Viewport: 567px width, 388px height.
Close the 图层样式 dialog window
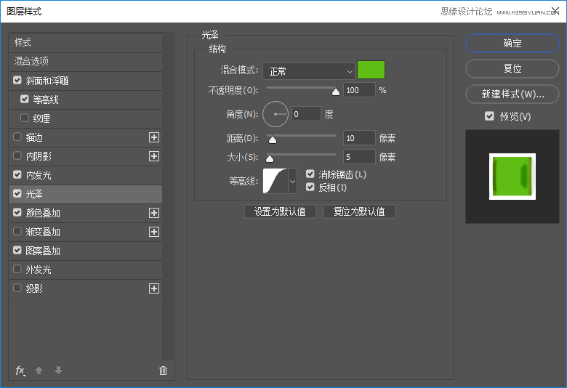coord(555,10)
